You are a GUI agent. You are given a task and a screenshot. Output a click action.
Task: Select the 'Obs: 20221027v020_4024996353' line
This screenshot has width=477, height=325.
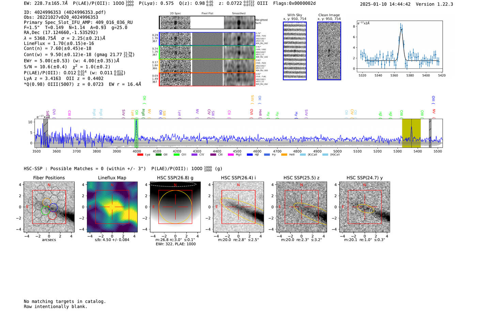(61, 17)
